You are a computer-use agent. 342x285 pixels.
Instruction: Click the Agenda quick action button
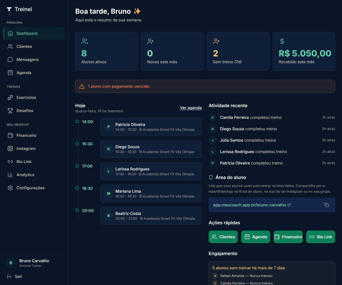pyautogui.click(x=256, y=237)
